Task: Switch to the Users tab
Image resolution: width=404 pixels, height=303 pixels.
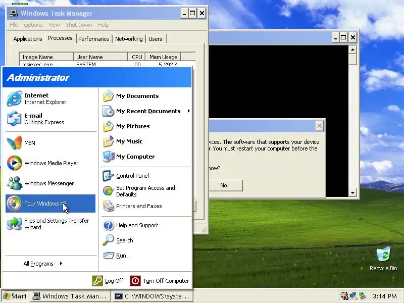Action: pyautogui.click(x=156, y=39)
